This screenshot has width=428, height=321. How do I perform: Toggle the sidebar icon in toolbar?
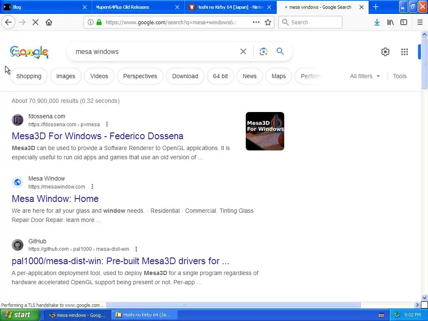click(404, 22)
